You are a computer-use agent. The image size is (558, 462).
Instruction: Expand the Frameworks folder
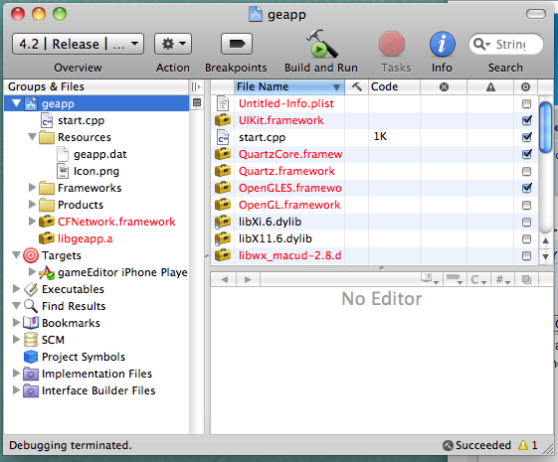click(33, 188)
